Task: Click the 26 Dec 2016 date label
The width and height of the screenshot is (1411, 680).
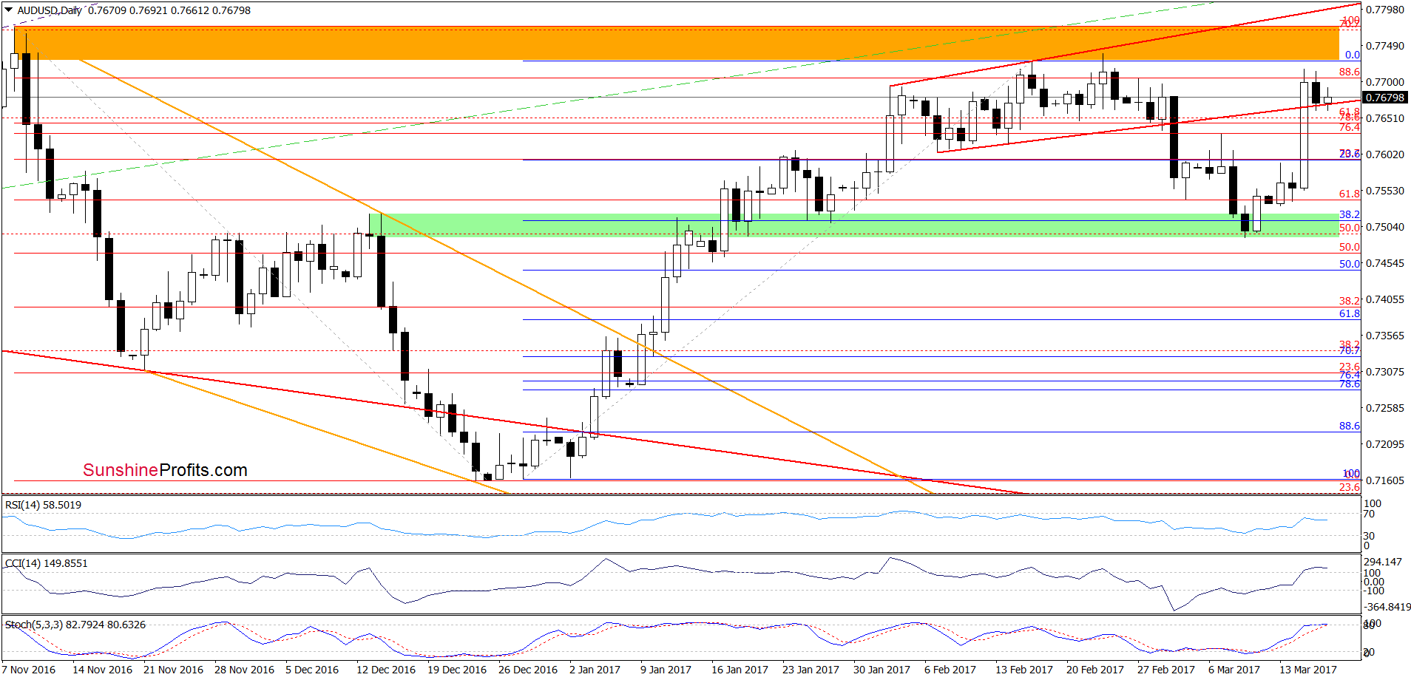Action: coord(528,670)
